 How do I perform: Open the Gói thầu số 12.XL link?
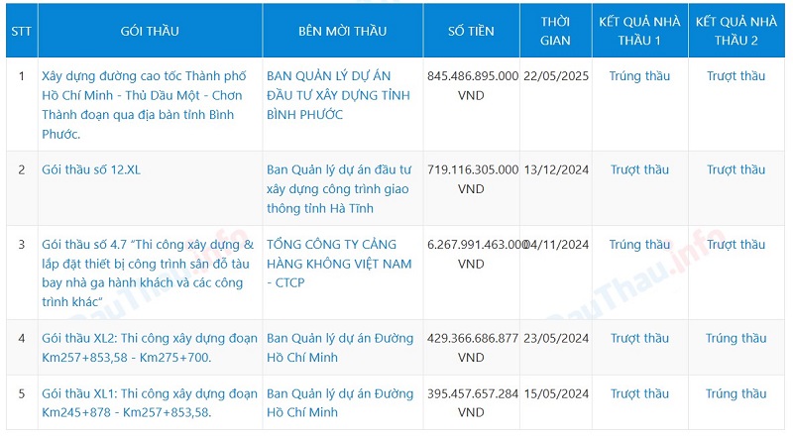pyautogui.click(x=91, y=169)
